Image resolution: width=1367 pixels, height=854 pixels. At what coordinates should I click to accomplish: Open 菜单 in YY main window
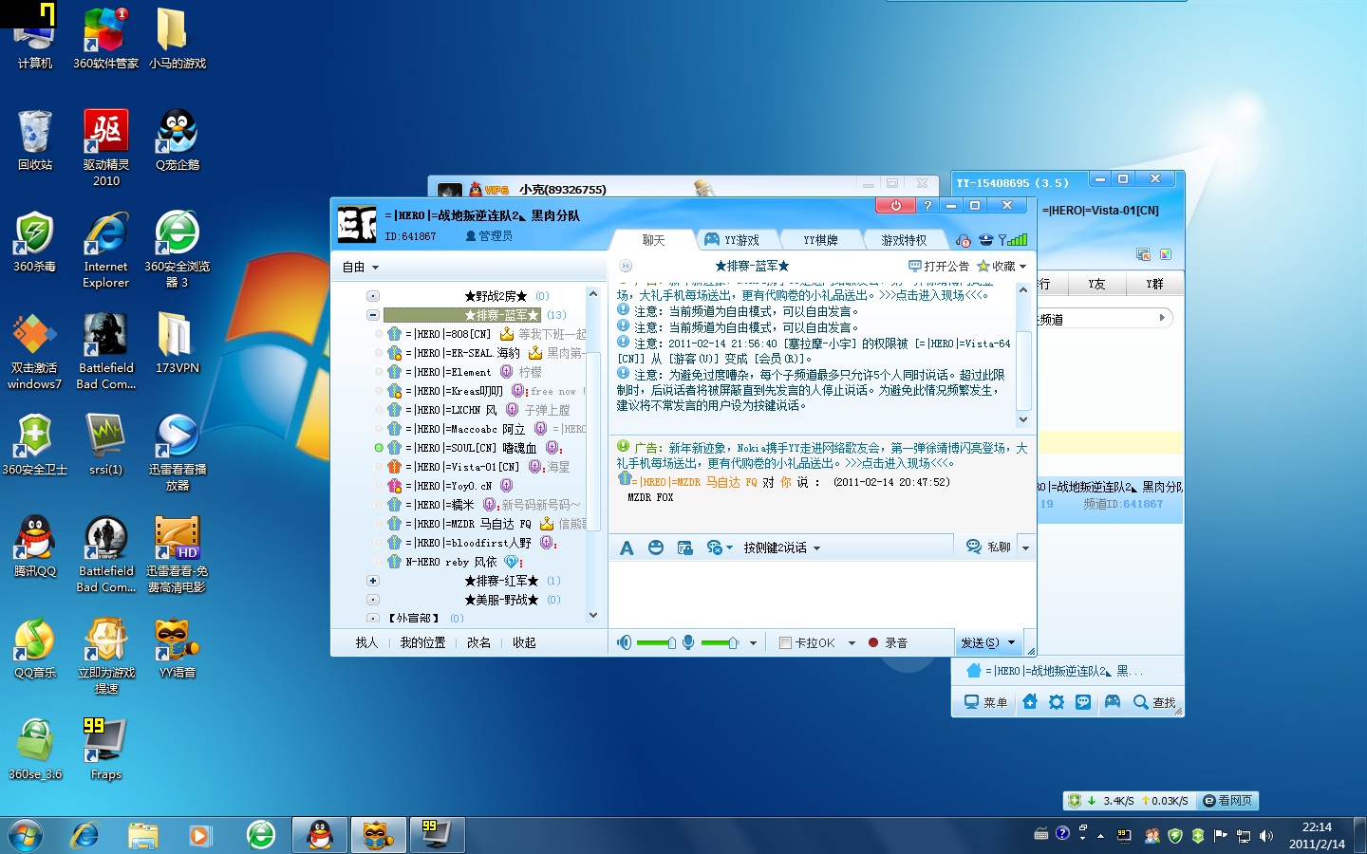click(985, 702)
